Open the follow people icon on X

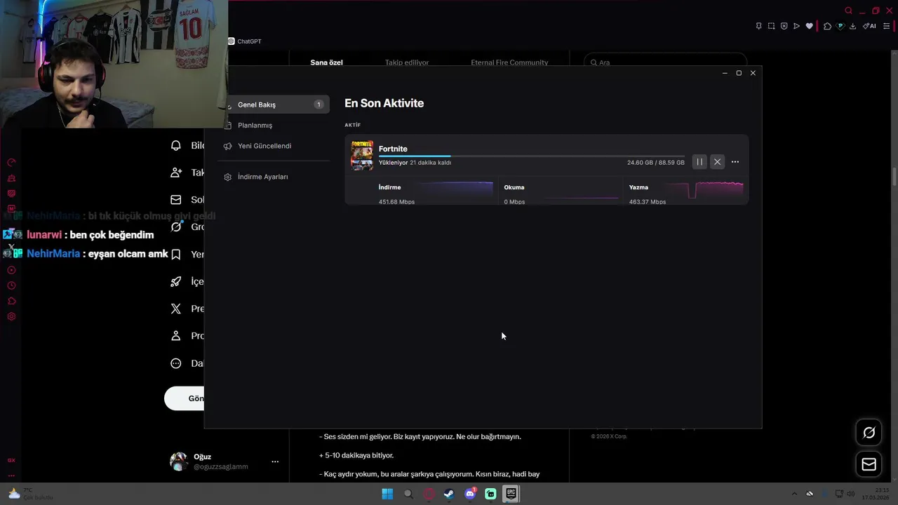(176, 173)
